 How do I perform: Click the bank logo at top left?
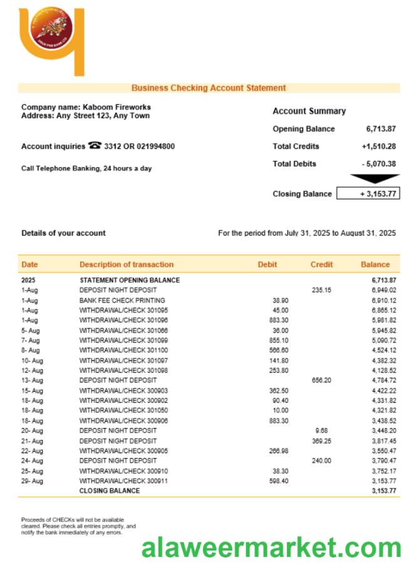(51, 38)
